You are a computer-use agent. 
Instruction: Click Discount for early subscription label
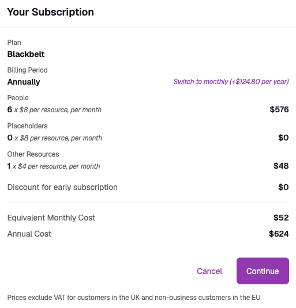click(x=62, y=187)
